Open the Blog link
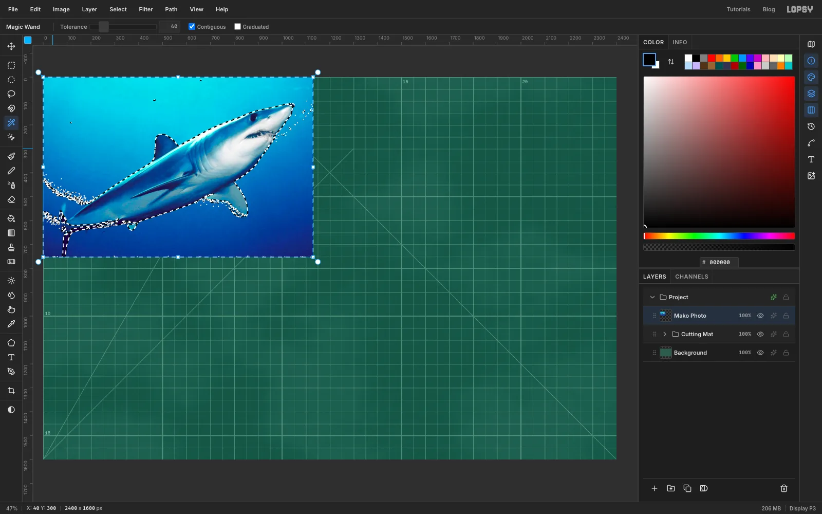This screenshot has height=514, width=822. point(769,9)
